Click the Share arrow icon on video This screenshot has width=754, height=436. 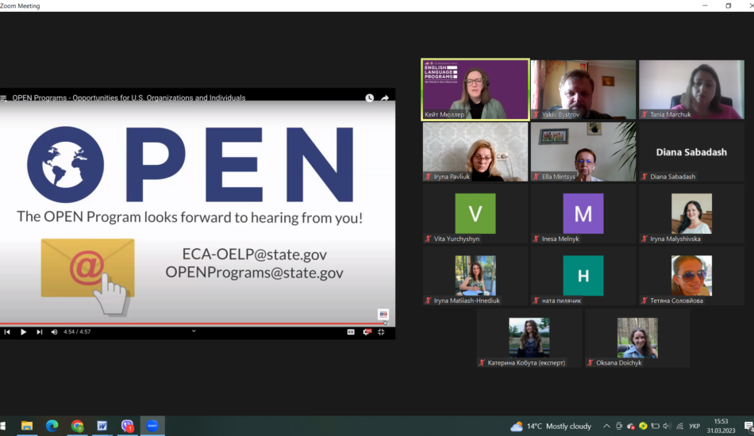(x=385, y=98)
